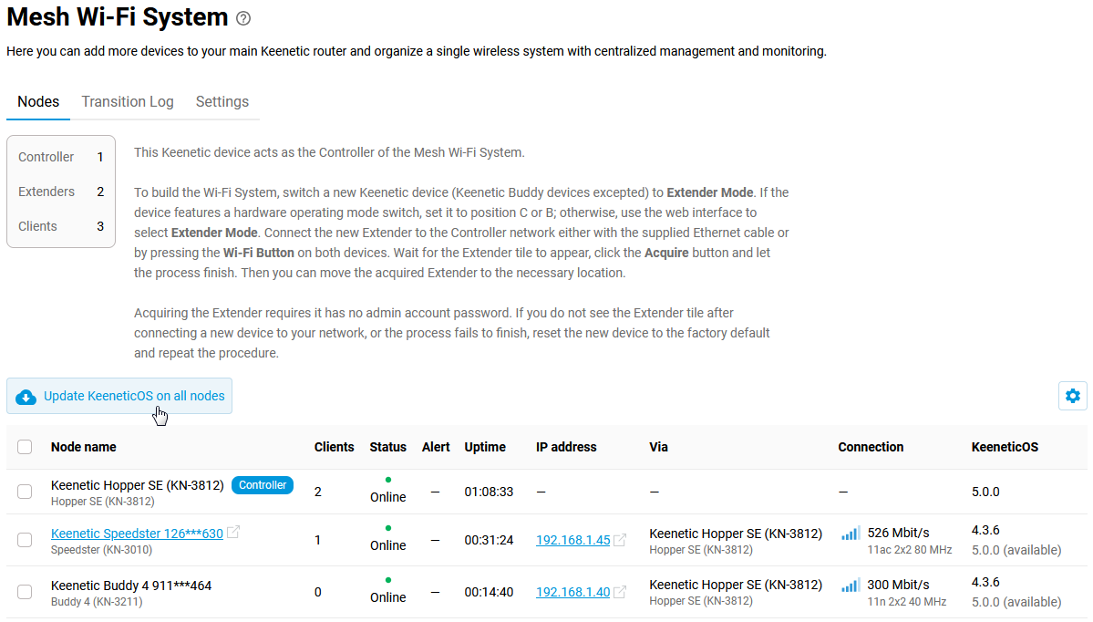Switch to the Transition Log tab

pyautogui.click(x=128, y=101)
